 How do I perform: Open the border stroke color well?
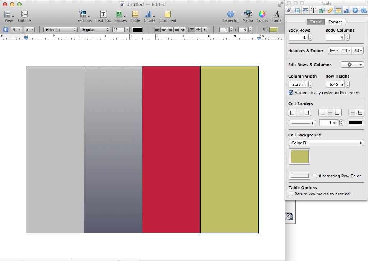click(x=355, y=122)
